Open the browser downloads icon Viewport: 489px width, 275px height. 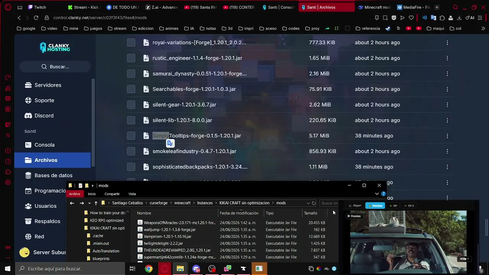click(459, 18)
